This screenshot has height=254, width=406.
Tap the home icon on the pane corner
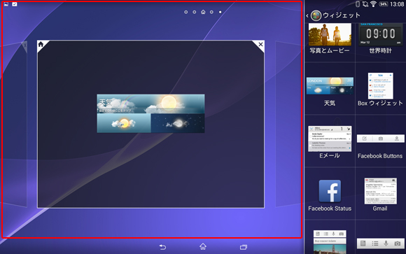point(41,44)
